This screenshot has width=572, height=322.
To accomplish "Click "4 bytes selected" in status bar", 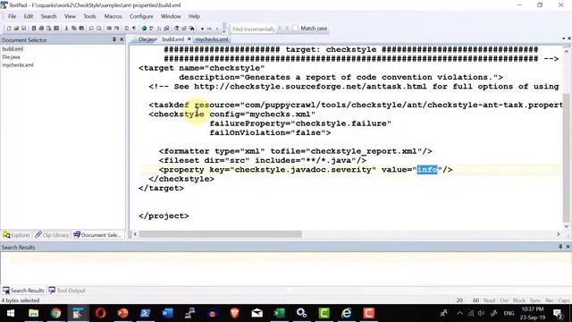I will (21, 301).
